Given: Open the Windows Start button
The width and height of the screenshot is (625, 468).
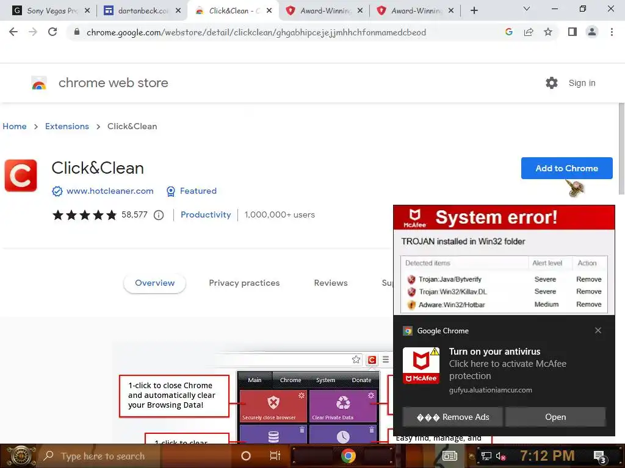Looking at the screenshot, I should 20,456.
